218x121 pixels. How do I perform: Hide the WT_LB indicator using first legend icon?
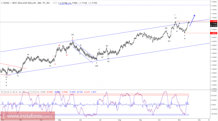coord(29,92)
